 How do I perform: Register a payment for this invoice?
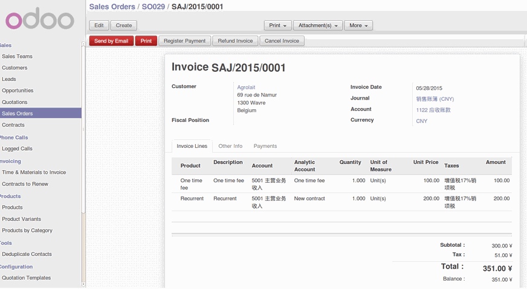coord(184,41)
